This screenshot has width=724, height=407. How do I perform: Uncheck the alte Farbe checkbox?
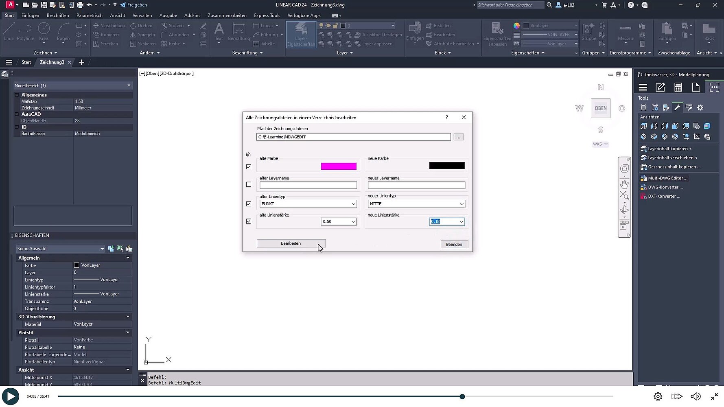(249, 167)
